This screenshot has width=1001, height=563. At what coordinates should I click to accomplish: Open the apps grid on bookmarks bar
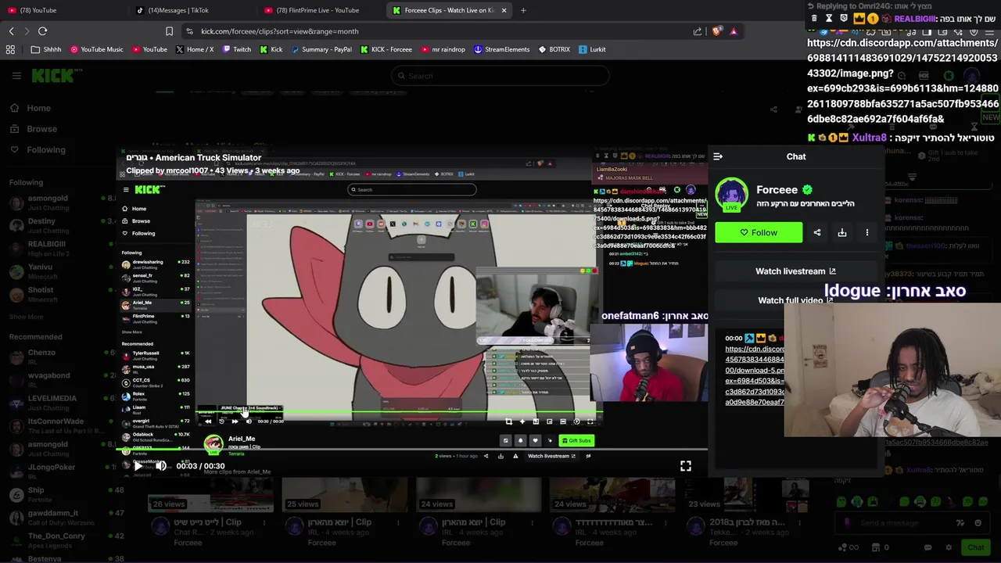pyautogui.click(x=10, y=49)
